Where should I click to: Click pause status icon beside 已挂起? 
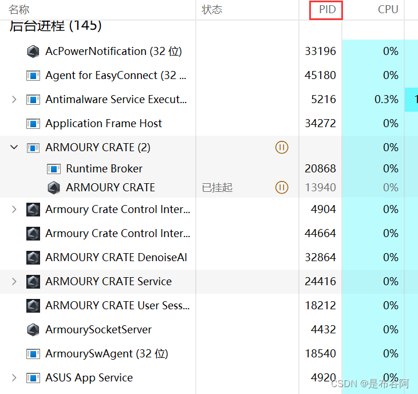pos(282,187)
